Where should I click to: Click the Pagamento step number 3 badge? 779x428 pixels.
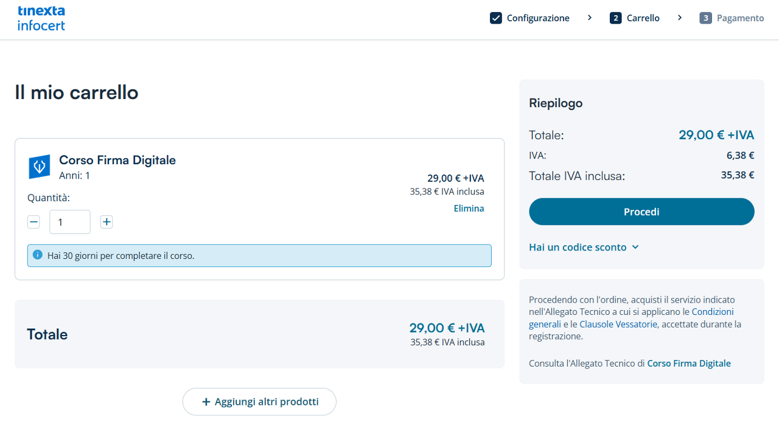tap(705, 18)
